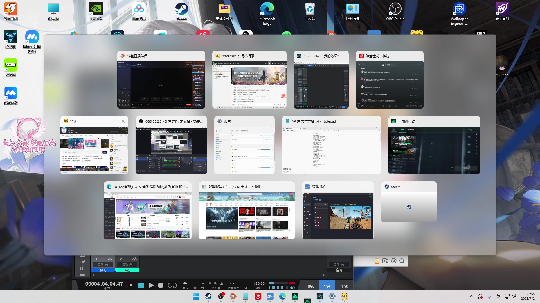Click Studio One stop button

tap(141, 285)
